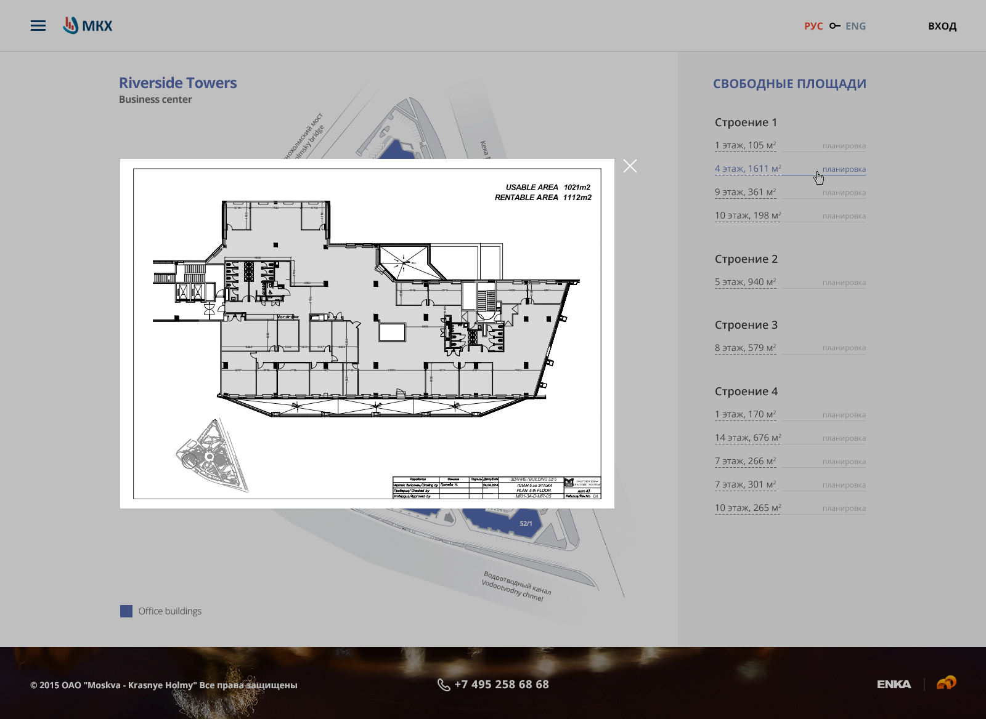986x719 pixels.
Task: Click the blue Office buildings legend swatch
Action: [126, 611]
